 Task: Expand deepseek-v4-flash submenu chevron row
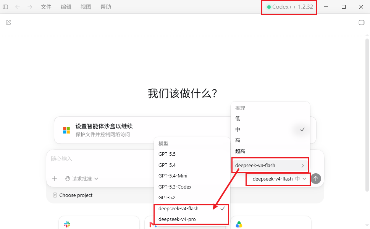coord(270,165)
